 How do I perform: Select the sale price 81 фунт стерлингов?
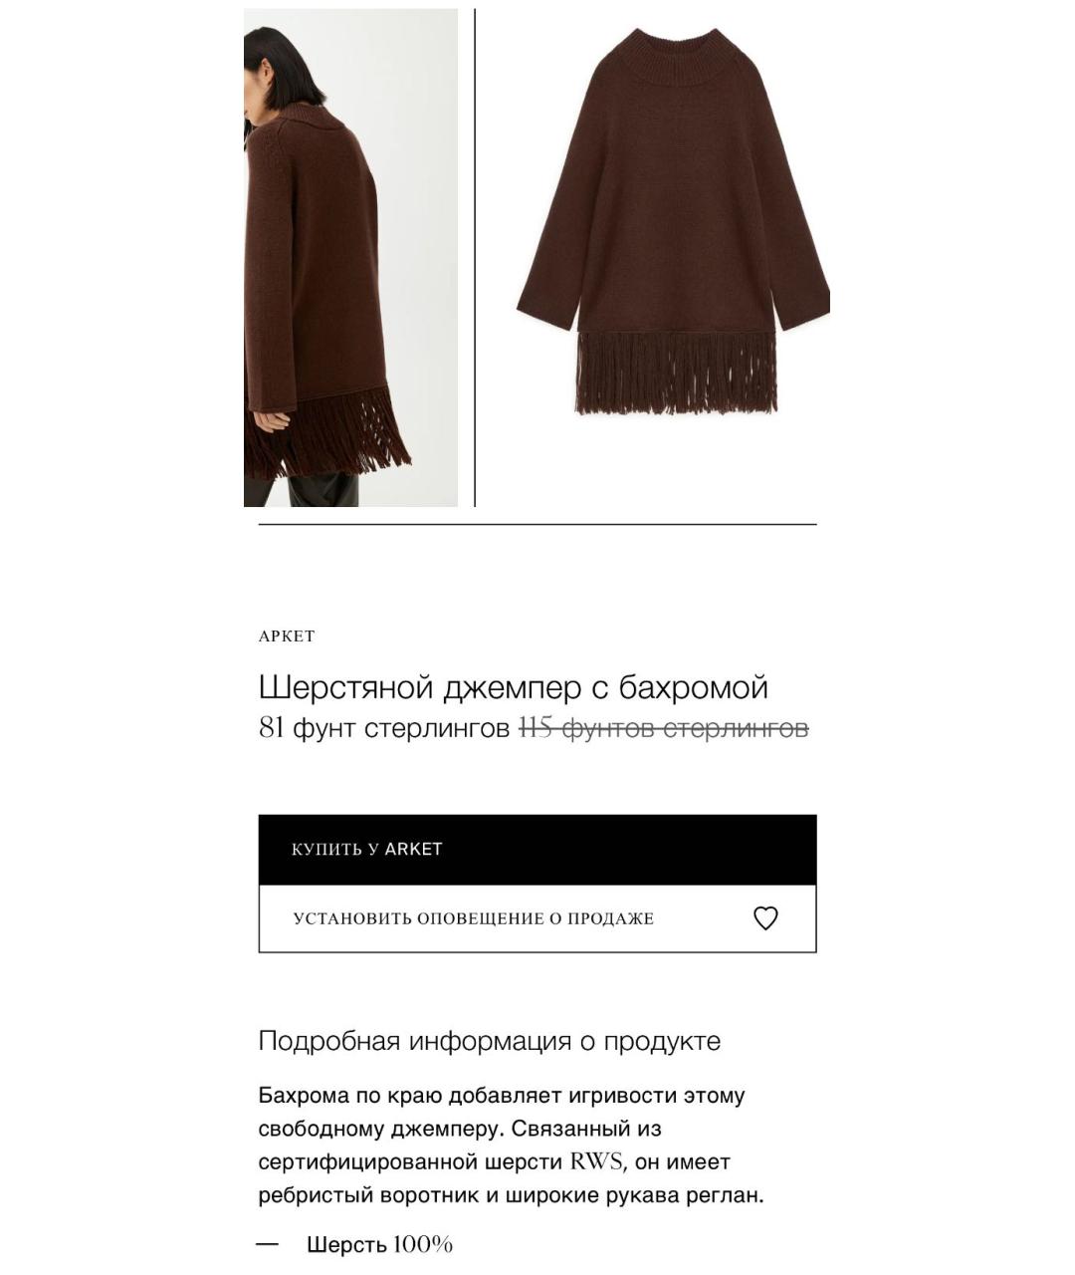pyautogui.click(x=384, y=728)
